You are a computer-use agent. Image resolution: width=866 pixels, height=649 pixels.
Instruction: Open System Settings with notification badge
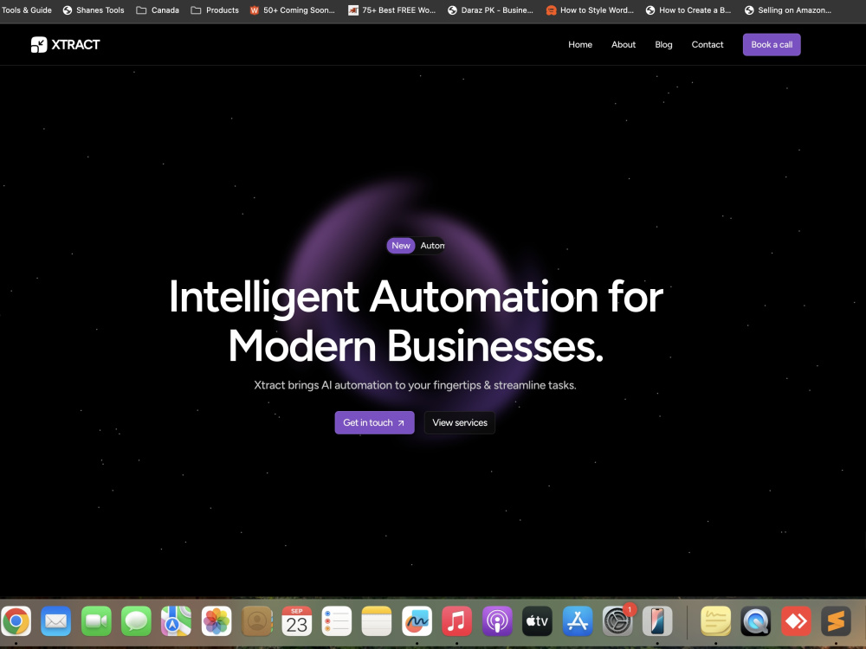pos(617,620)
